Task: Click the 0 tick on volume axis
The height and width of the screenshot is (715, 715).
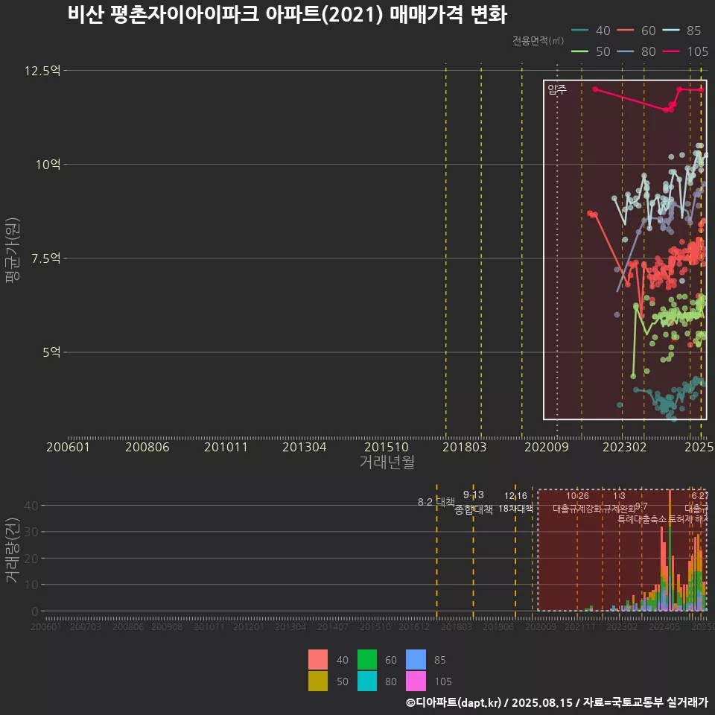Action: click(x=35, y=611)
